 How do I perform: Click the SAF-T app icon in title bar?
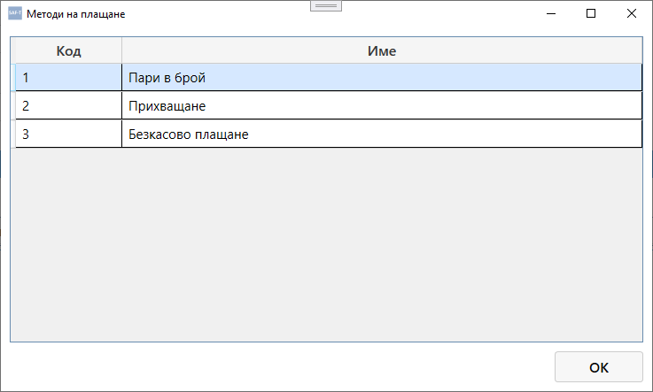[15, 13]
